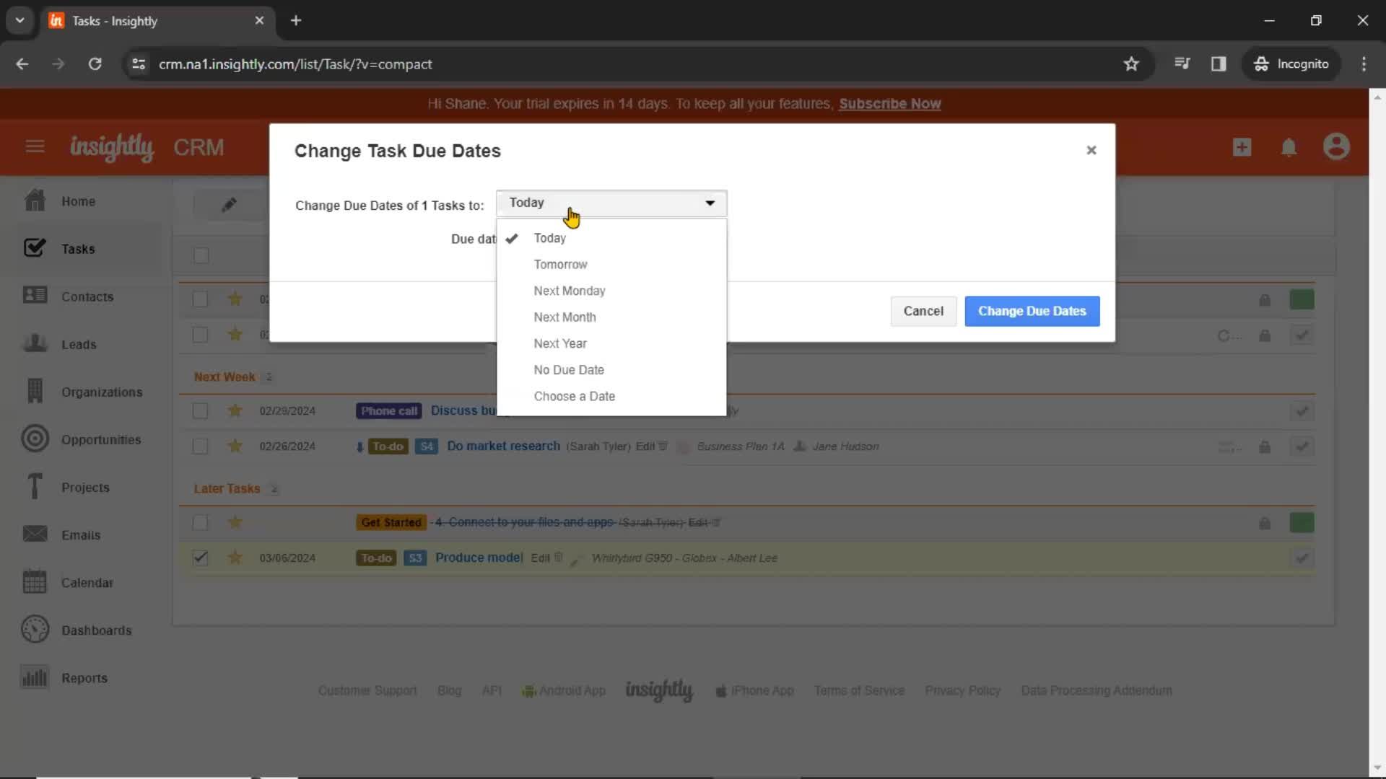Click the Tasks icon in sidebar

pyautogui.click(x=34, y=248)
